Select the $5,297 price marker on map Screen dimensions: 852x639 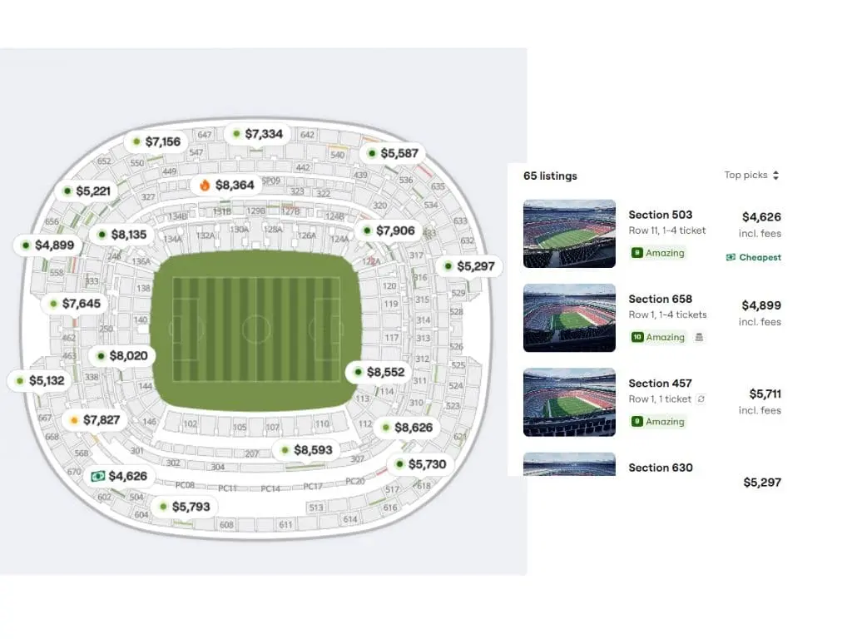click(x=469, y=267)
